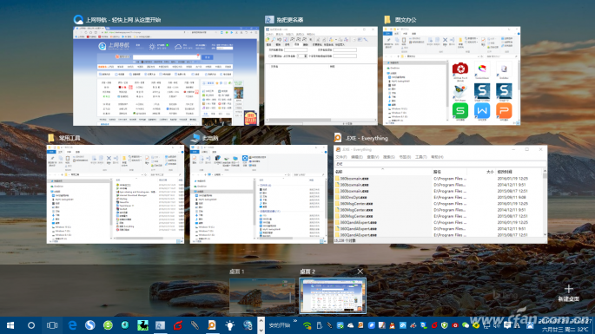Click the Everything vertical scrollbar
This screenshot has width=595, height=334.
[545, 203]
